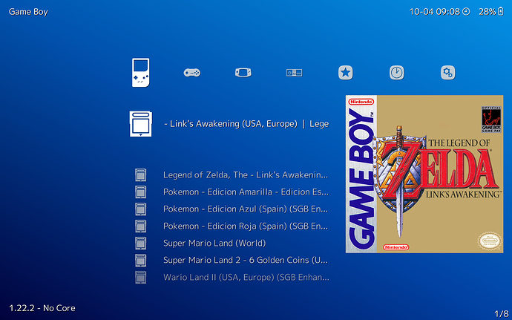Click the battery 28% indicator

point(491,12)
